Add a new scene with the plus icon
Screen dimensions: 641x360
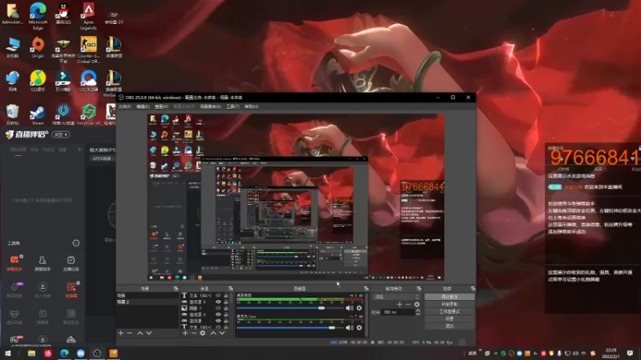click(121, 333)
